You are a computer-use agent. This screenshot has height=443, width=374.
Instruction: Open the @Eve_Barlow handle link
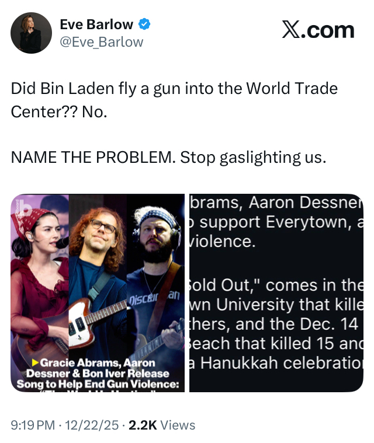(102, 42)
